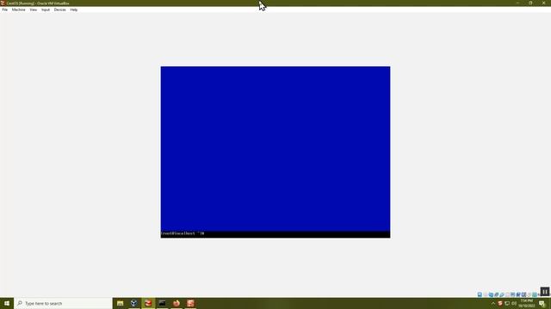This screenshot has height=309, width=551.
Task: Open the Windows Start menu
Action: point(7,303)
